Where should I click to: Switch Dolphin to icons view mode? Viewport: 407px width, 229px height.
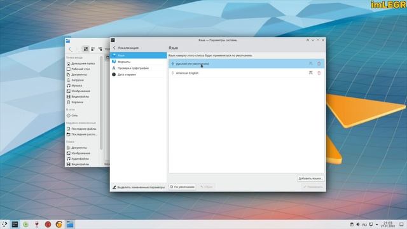point(86,49)
